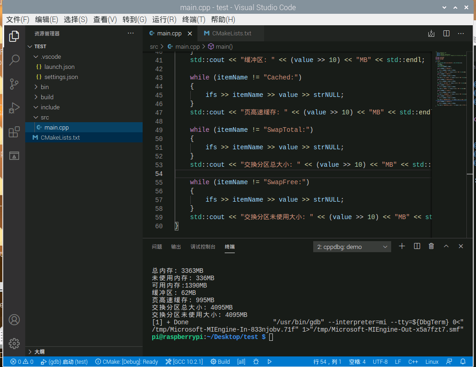Click the UTF-8 encoding indicator
The width and height of the screenshot is (476, 367).
[380, 362]
